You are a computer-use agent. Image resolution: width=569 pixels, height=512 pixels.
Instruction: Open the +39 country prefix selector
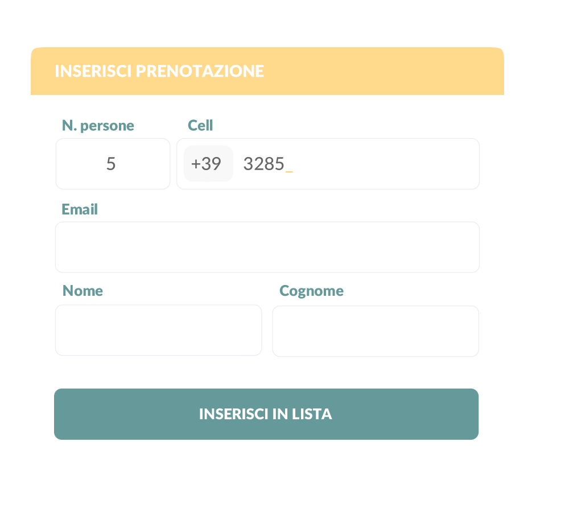click(x=208, y=164)
